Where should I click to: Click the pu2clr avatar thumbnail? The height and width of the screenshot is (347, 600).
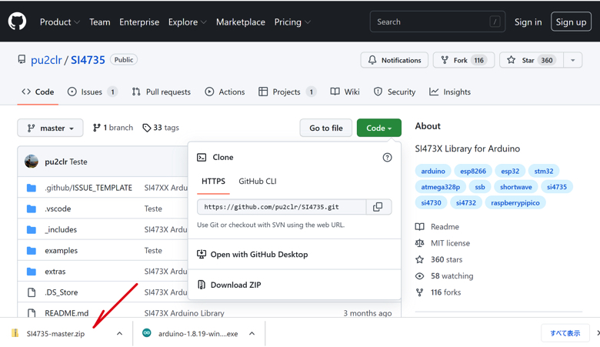click(x=32, y=162)
